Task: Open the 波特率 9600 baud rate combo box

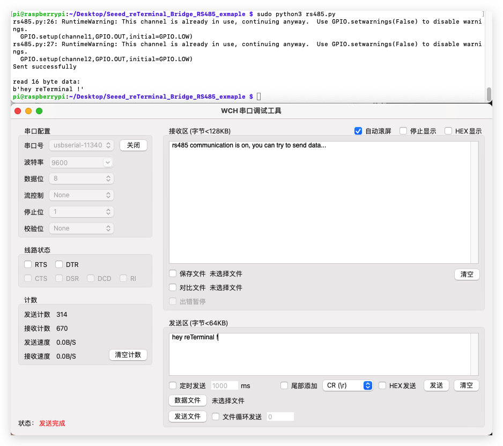Action: pyautogui.click(x=82, y=162)
